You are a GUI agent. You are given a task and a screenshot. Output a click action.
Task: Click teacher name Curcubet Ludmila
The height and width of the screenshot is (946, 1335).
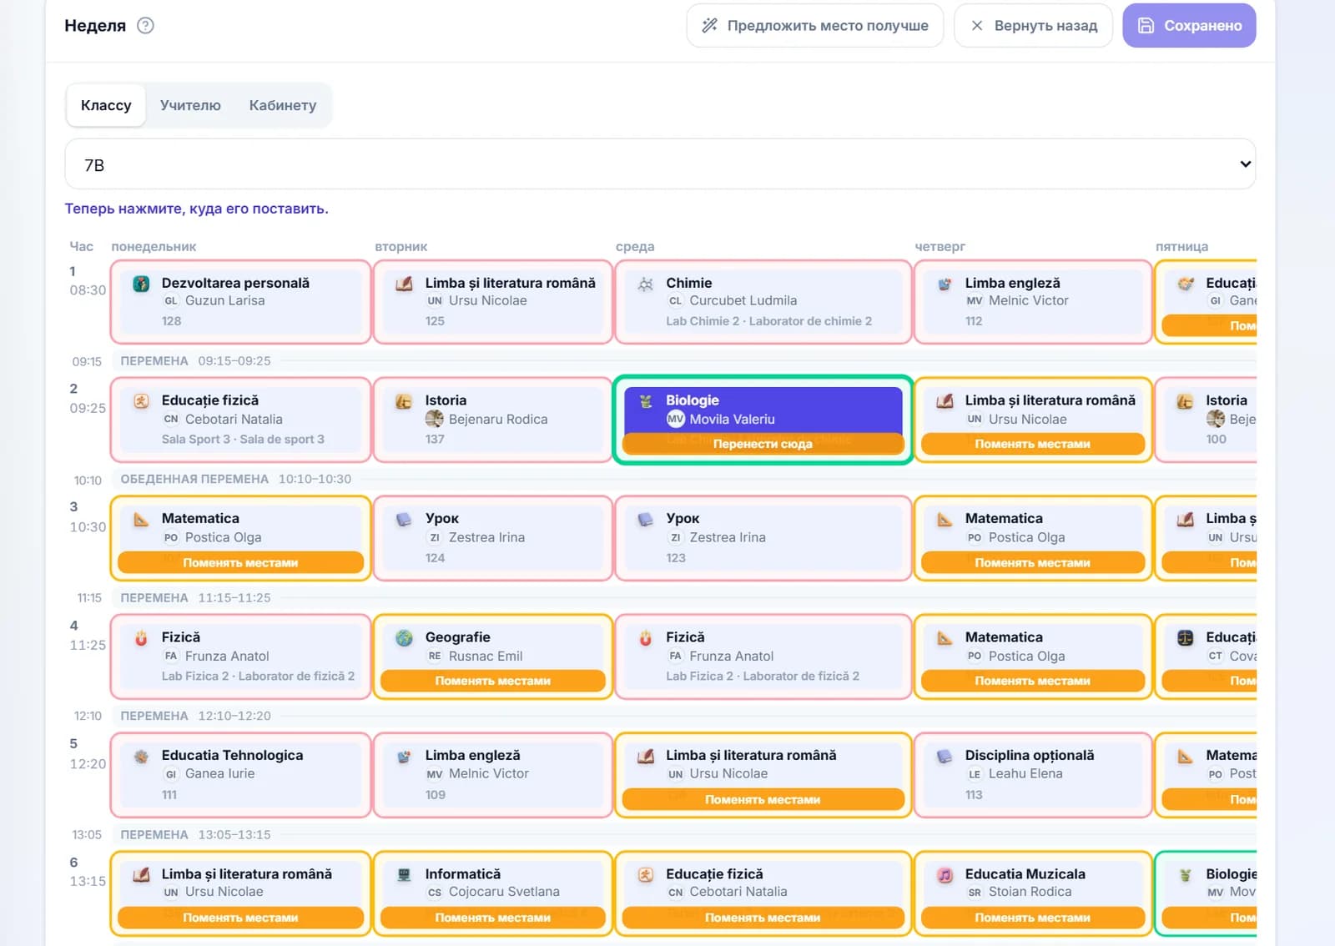pos(743,300)
